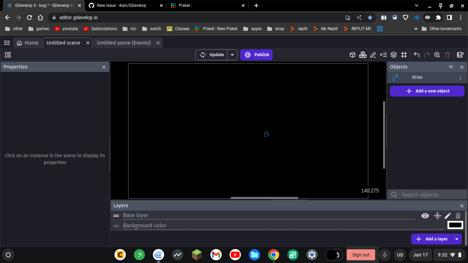Open the scene events editor icon on the far right
This screenshot has height=263, width=468.
tap(460, 54)
